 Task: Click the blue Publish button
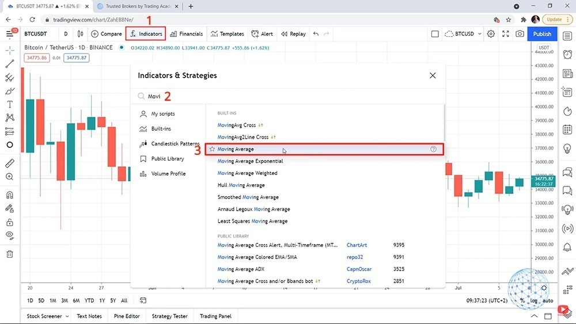coord(542,34)
